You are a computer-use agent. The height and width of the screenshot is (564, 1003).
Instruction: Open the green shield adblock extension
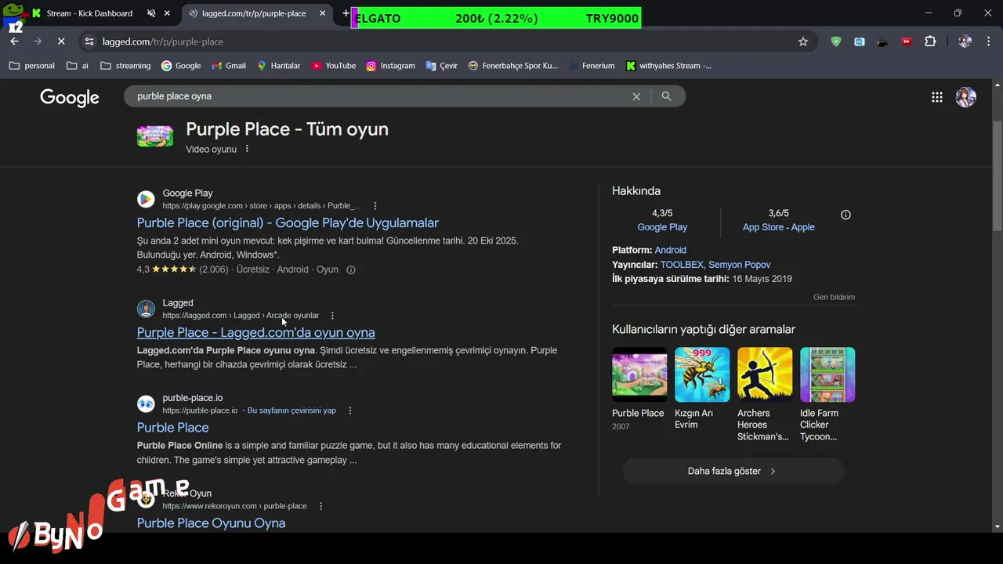(836, 42)
